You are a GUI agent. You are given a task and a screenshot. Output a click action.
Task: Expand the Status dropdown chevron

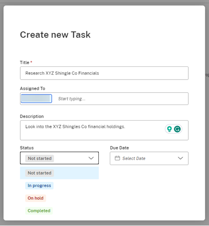[x=91, y=158]
